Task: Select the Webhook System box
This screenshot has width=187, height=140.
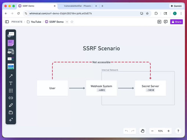Action: pos(101,88)
